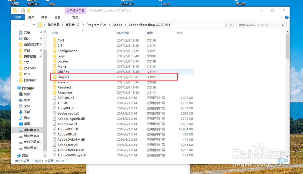Switch to the 查看 ribbon tab
Viewport: 303px width, 174px height.
click(x=57, y=17)
